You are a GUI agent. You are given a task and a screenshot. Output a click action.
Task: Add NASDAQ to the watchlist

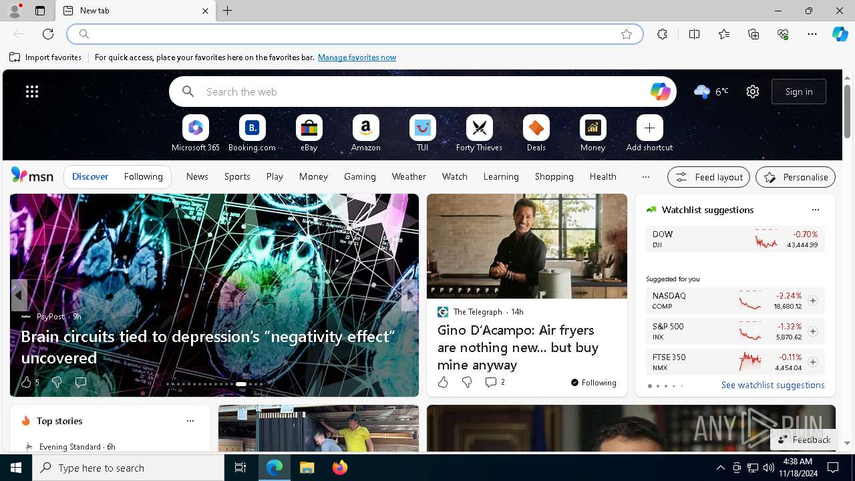tap(812, 301)
